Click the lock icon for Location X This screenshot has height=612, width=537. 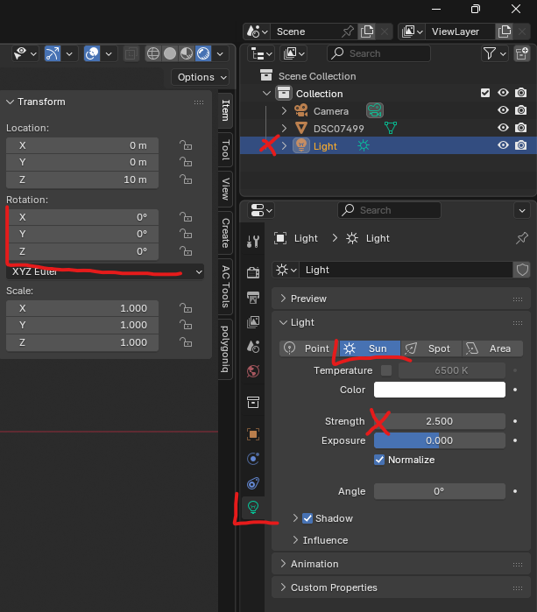pyautogui.click(x=185, y=145)
